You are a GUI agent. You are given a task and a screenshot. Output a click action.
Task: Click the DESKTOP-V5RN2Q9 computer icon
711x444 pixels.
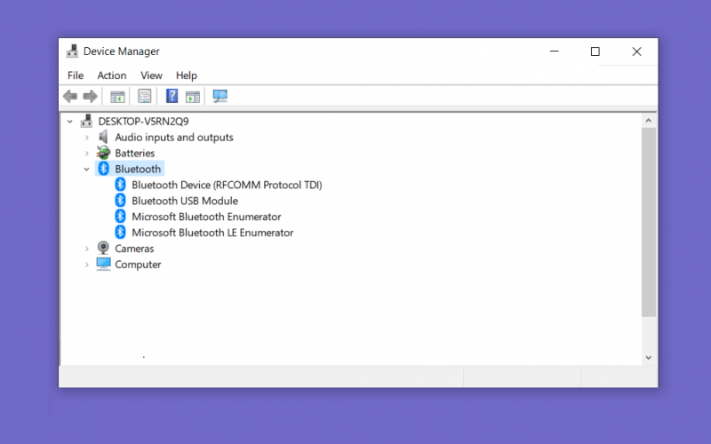[86, 121]
